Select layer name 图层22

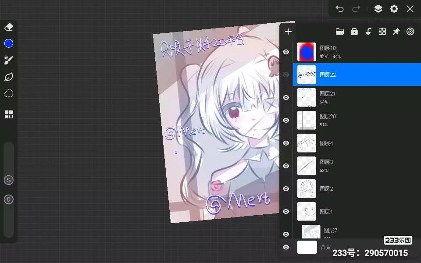(328, 75)
